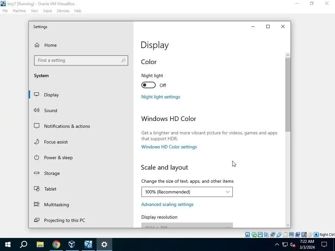
Task: Open guest taskbar search icon
Action: (24, 244)
